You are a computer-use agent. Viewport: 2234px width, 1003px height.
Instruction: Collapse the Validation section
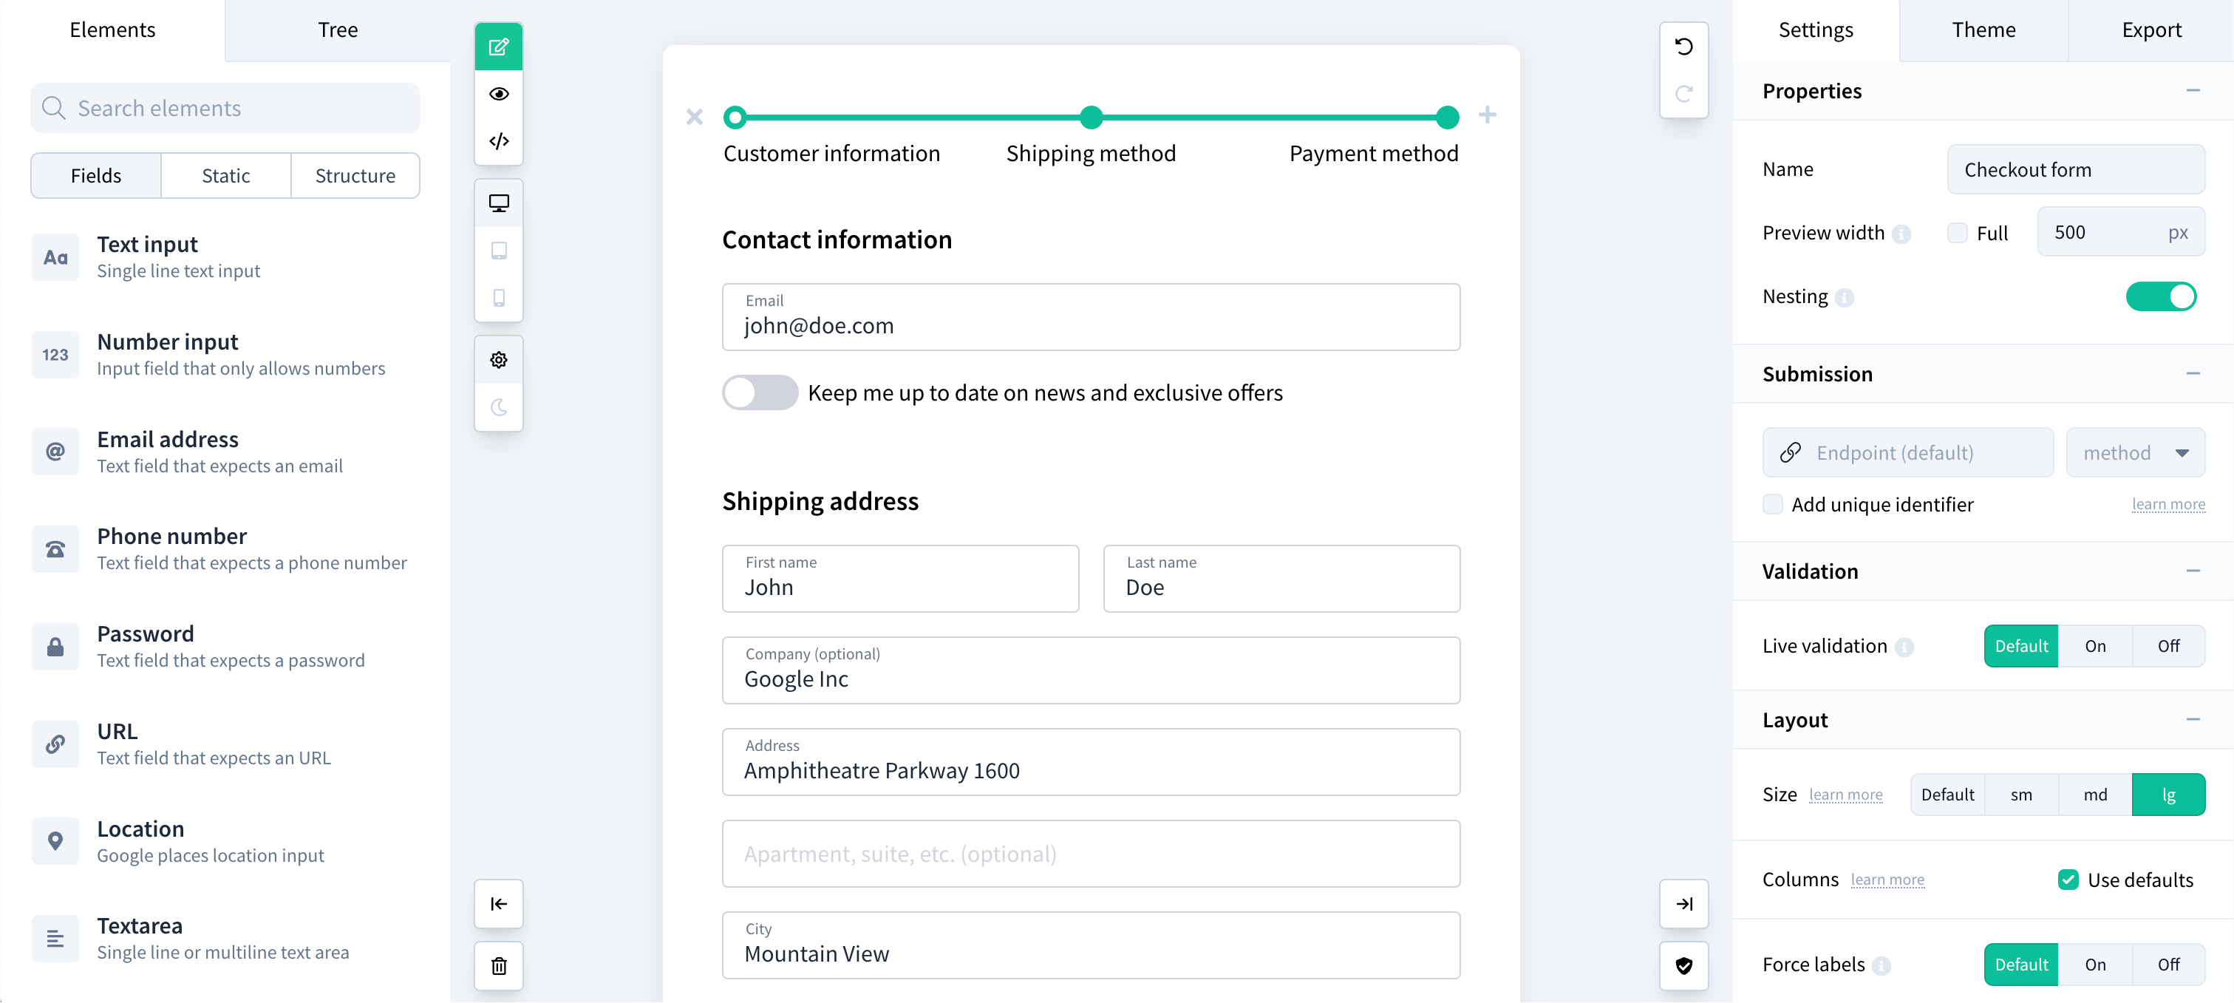coord(2194,570)
